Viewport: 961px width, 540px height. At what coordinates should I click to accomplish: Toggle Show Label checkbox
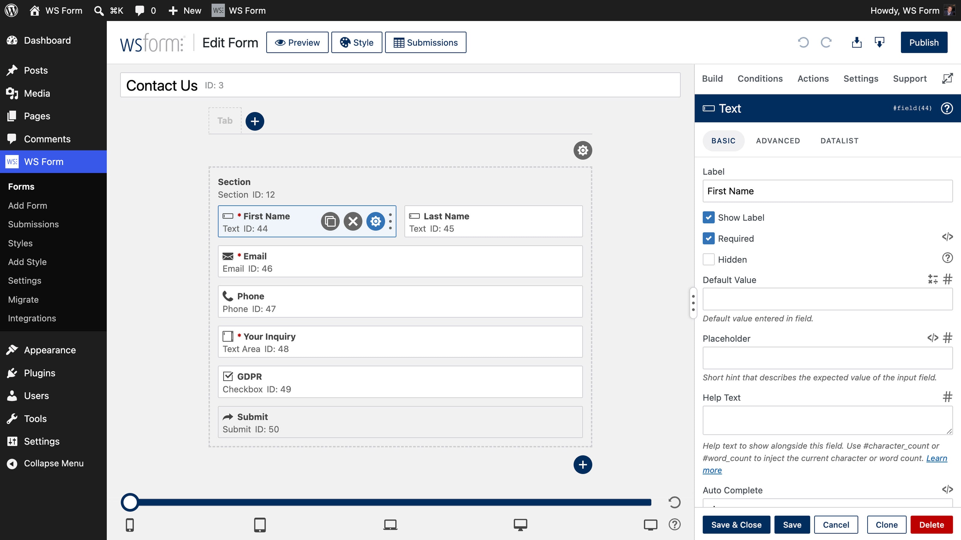[x=708, y=217]
